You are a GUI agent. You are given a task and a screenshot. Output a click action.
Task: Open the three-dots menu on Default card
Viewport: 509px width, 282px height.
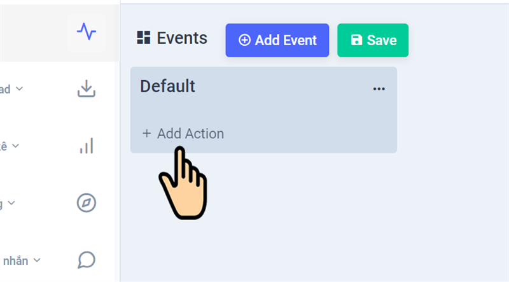tap(379, 89)
